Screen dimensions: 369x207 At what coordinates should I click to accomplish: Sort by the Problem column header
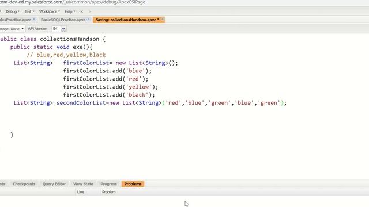[109, 192]
